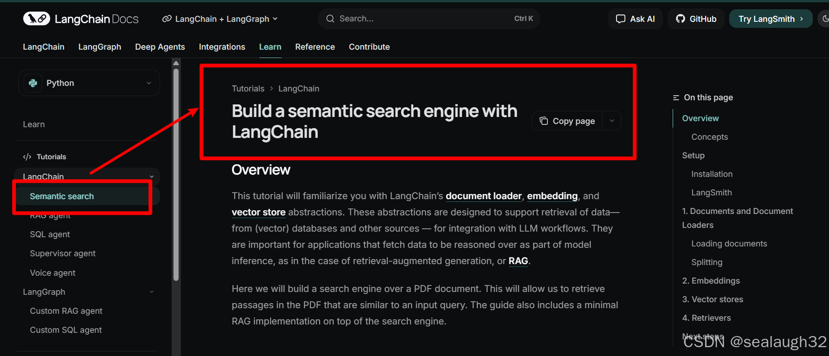829x356 pixels.
Task: Click the scrollbar up arrow in sidebar
Action: coord(176,63)
